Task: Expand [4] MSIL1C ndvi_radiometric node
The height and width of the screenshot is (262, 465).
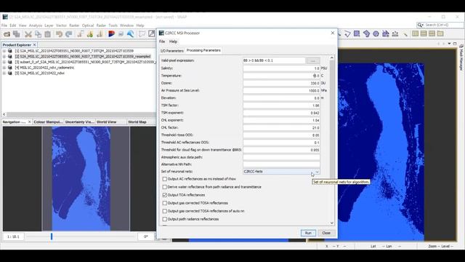Action: [x=4, y=68]
